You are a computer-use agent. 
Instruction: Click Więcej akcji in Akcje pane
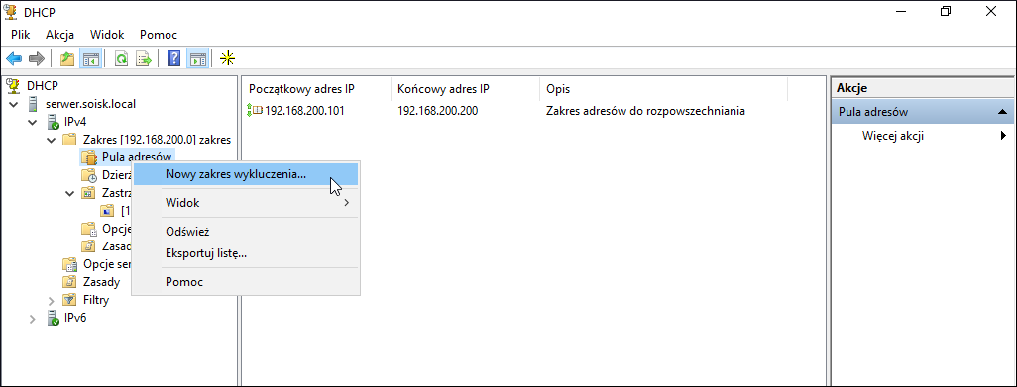pyautogui.click(x=893, y=136)
